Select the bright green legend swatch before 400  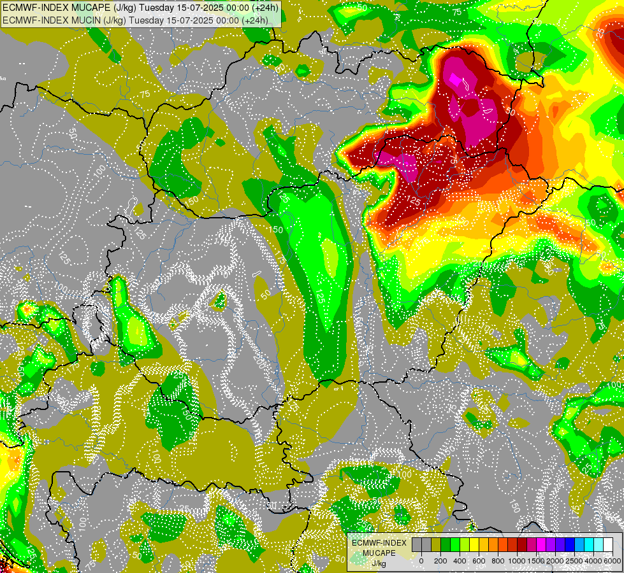(x=455, y=544)
